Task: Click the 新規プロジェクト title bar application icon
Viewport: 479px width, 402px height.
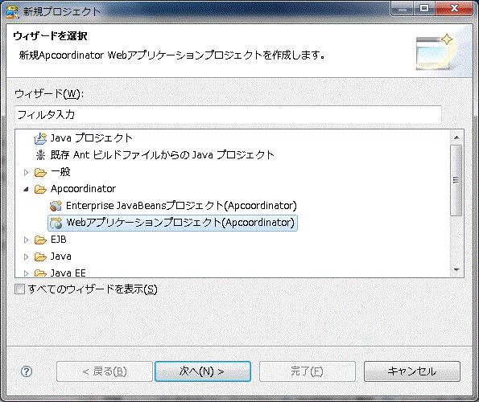Action: point(13,12)
